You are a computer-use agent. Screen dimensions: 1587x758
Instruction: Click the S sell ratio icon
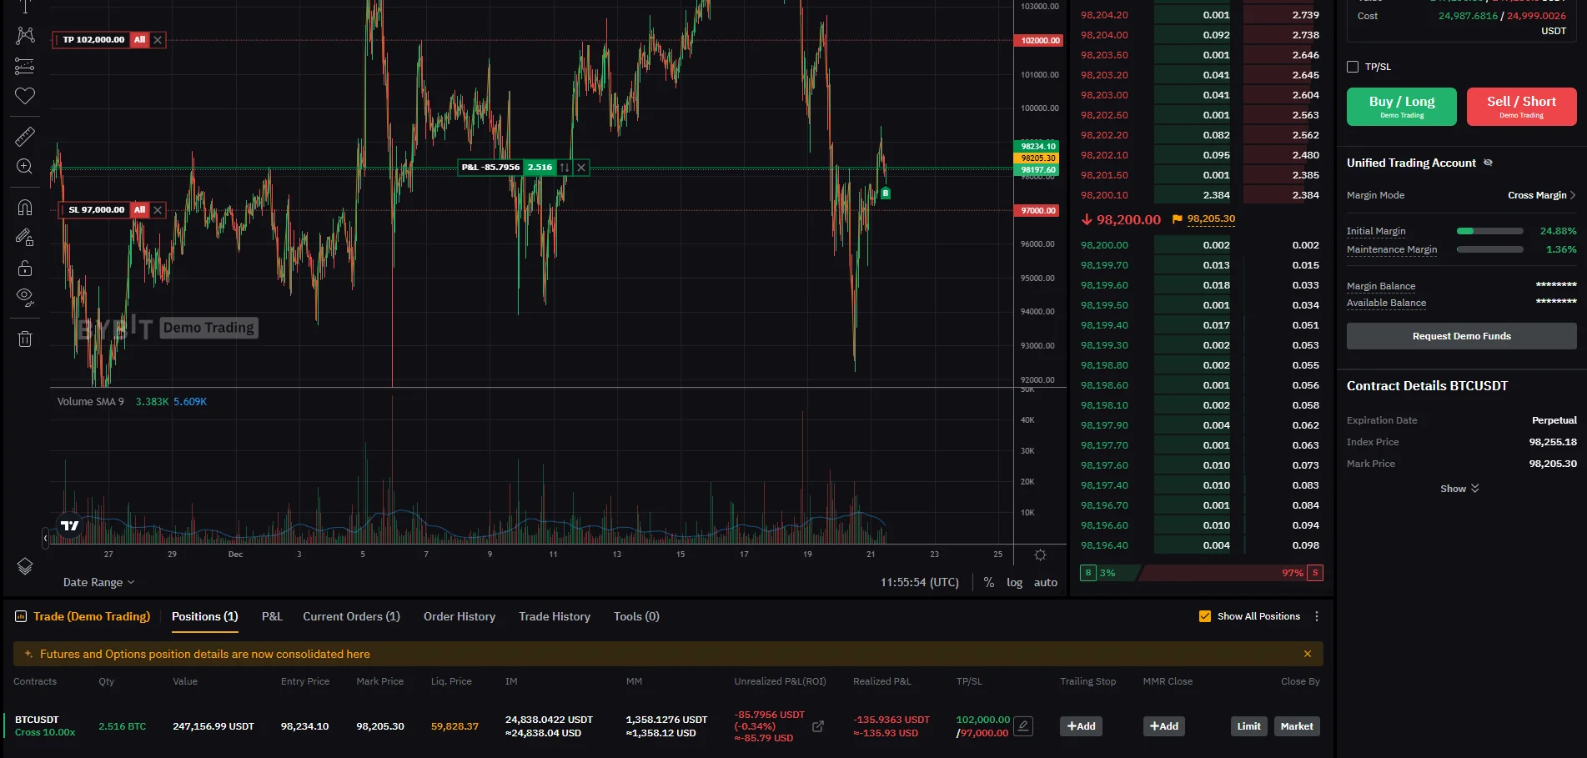click(x=1315, y=573)
